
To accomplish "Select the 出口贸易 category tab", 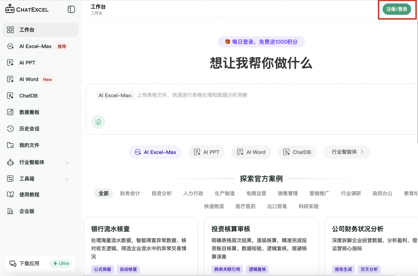I will 277,207.
